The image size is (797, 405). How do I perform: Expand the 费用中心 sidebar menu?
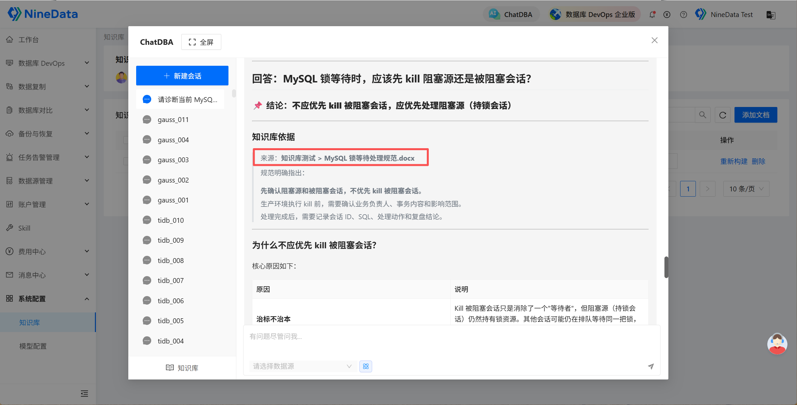click(48, 252)
